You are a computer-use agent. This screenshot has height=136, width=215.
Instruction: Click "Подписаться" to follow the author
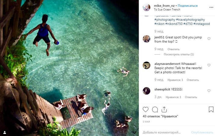point(188,6)
